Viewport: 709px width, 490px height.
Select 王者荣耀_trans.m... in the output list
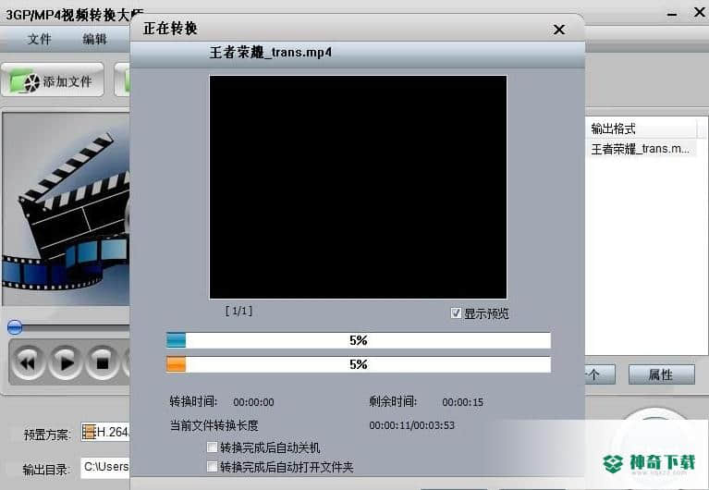click(641, 149)
